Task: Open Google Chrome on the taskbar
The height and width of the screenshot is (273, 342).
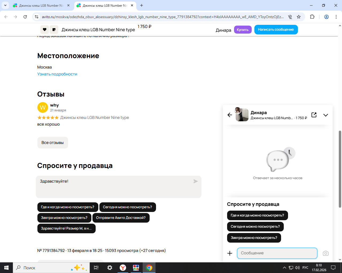Action: 149,268
